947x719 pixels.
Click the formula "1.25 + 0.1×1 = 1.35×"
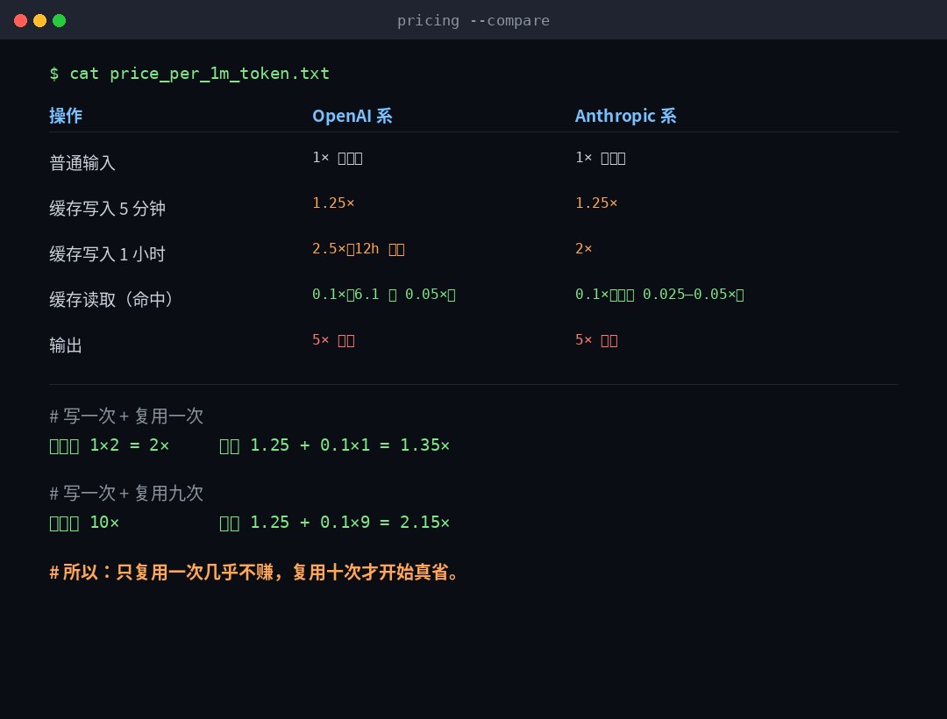point(350,445)
